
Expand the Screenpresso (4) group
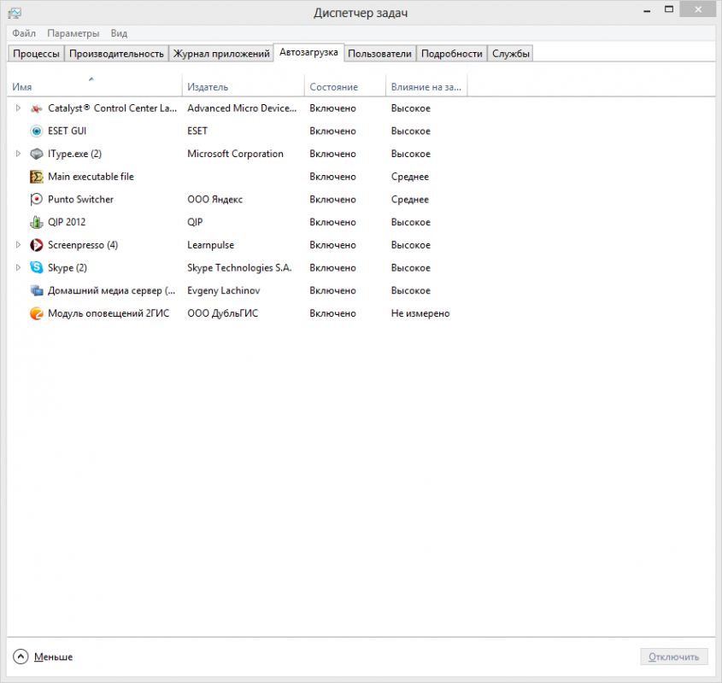pos(18,245)
